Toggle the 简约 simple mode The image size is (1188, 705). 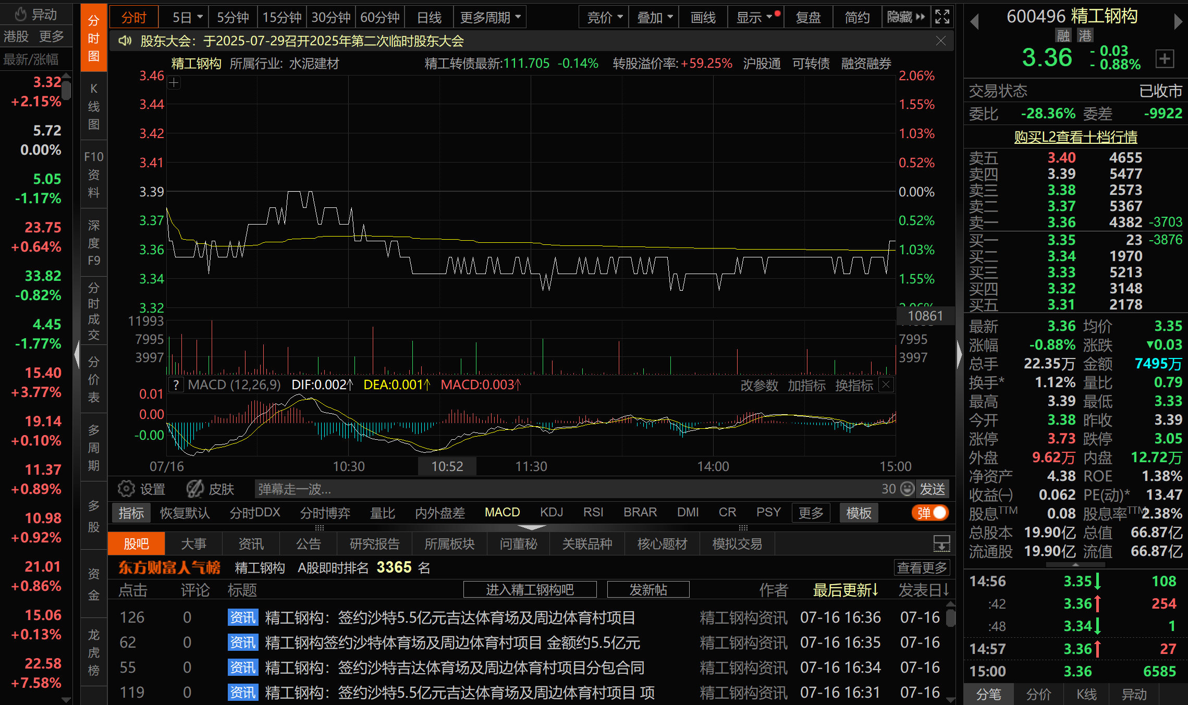[857, 17]
